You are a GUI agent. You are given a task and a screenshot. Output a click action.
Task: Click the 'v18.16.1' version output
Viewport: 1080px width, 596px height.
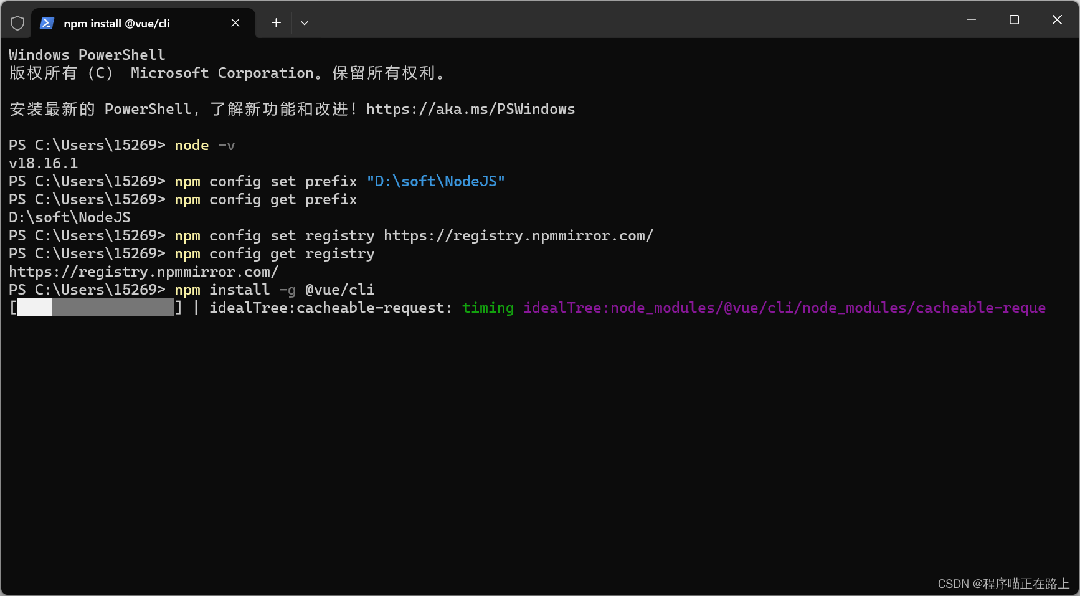point(44,163)
